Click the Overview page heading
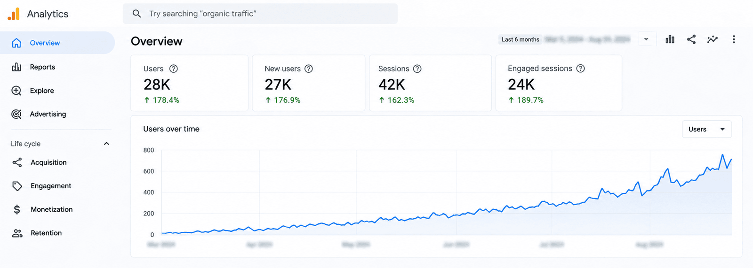Viewport: 753px width, 268px height. pyautogui.click(x=157, y=41)
